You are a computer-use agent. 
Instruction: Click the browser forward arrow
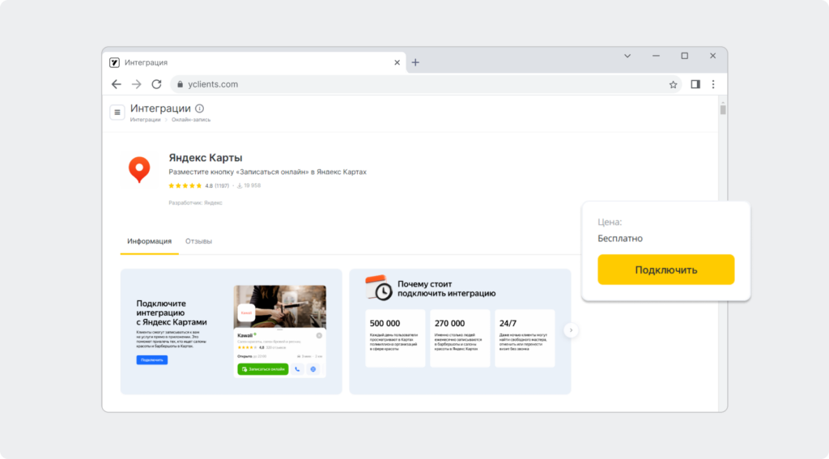coord(136,84)
